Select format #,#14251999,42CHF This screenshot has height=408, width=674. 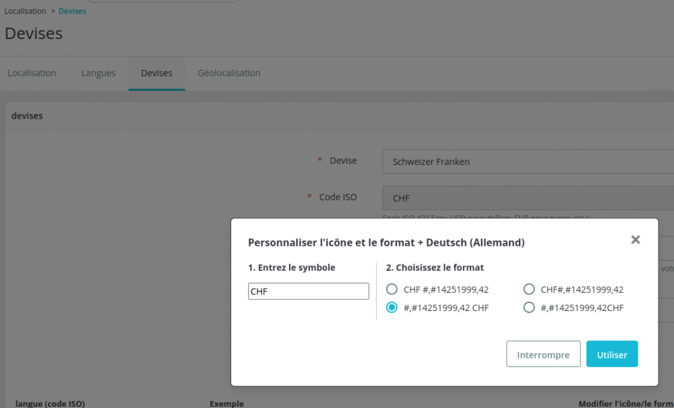click(529, 308)
